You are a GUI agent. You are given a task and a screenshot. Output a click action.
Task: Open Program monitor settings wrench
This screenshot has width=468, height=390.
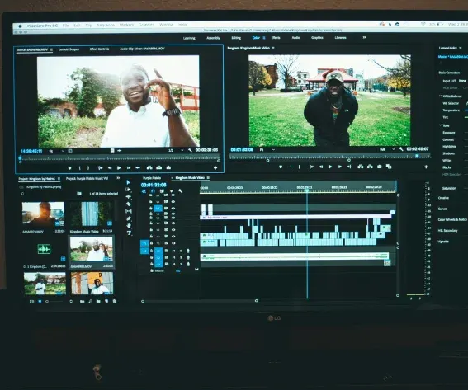pos(401,149)
